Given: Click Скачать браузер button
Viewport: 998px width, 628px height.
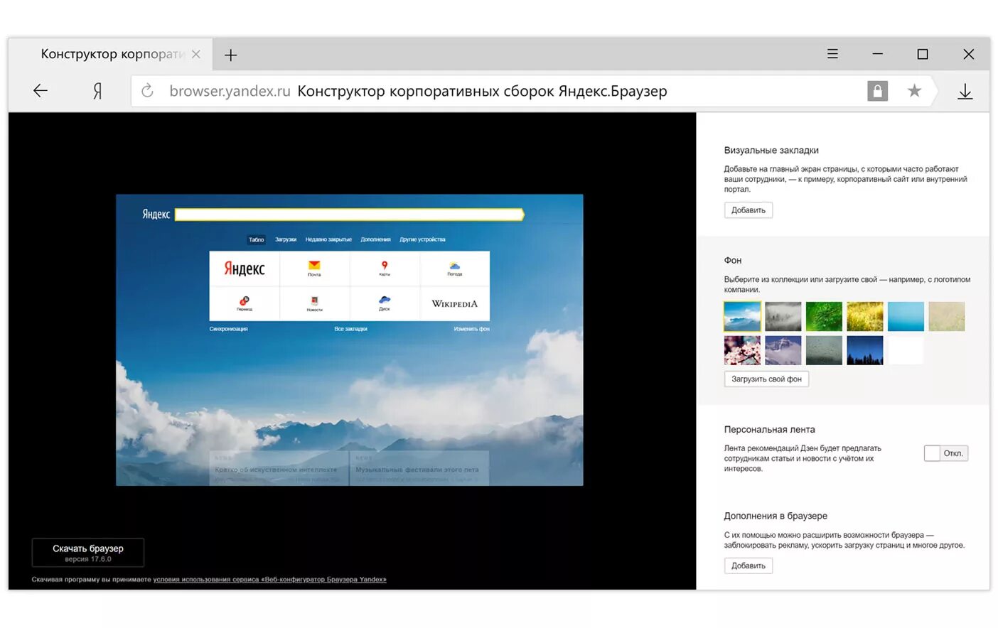Looking at the screenshot, I should tap(88, 553).
